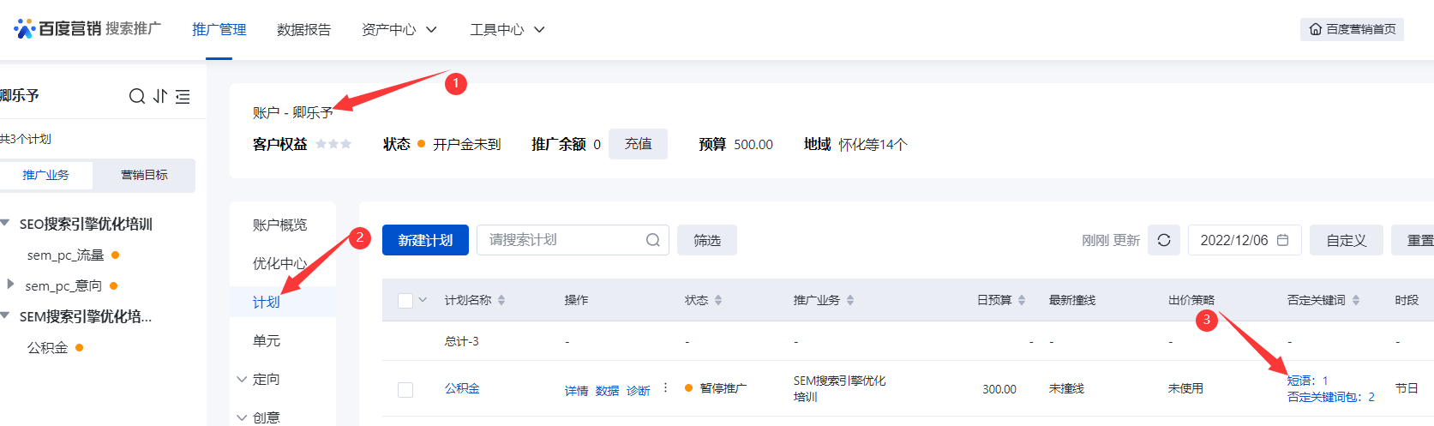This screenshot has width=1434, height=426.
Task: Click the 自定义 button
Action: click(1346, 240)
